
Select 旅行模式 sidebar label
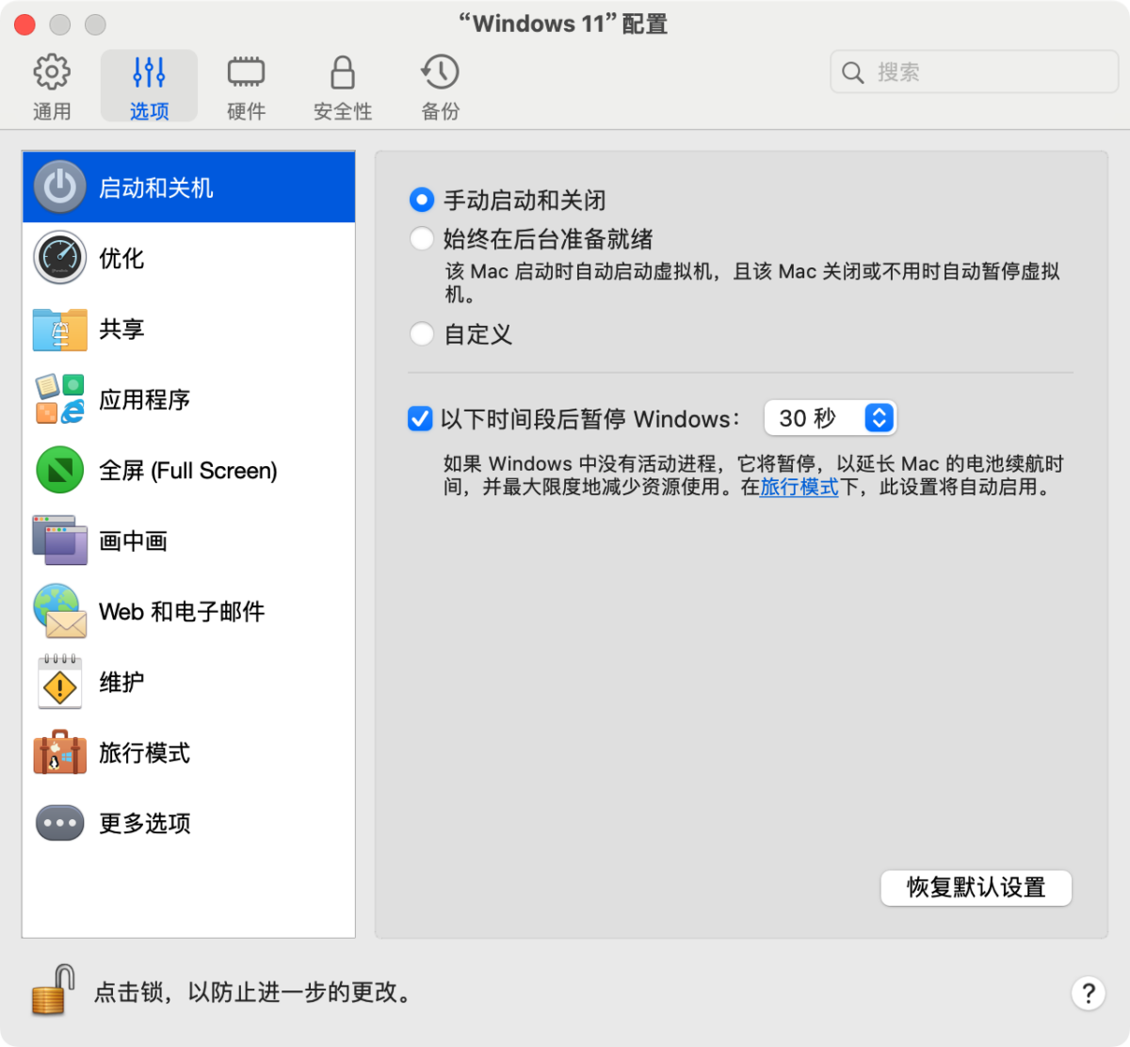[145, 753]
